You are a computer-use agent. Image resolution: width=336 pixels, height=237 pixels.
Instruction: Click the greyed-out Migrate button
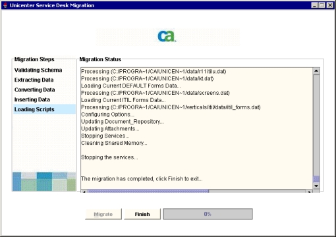click(103, 214)
